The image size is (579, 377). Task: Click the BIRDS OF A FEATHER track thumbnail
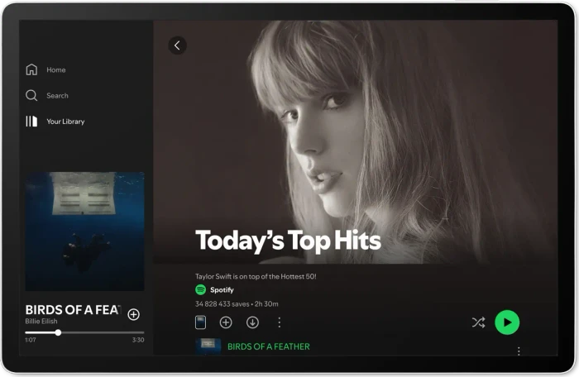point(208,346)
